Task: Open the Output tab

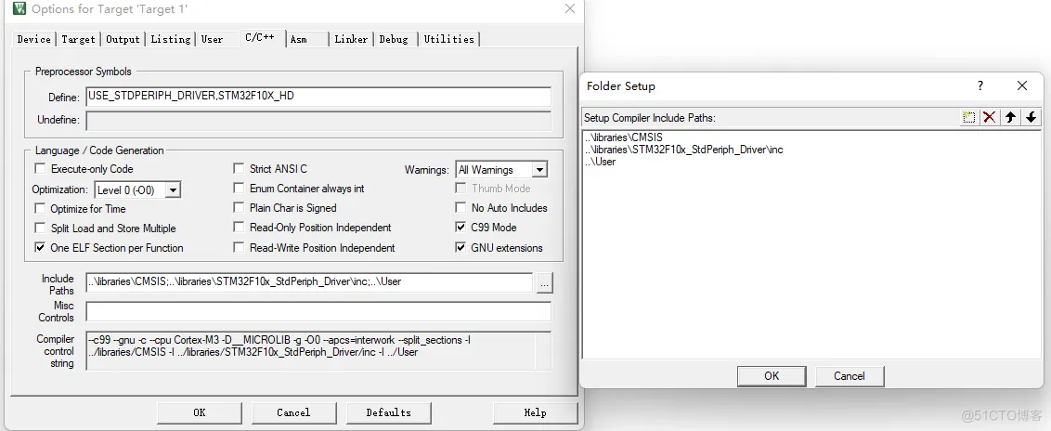Action: 123,40
